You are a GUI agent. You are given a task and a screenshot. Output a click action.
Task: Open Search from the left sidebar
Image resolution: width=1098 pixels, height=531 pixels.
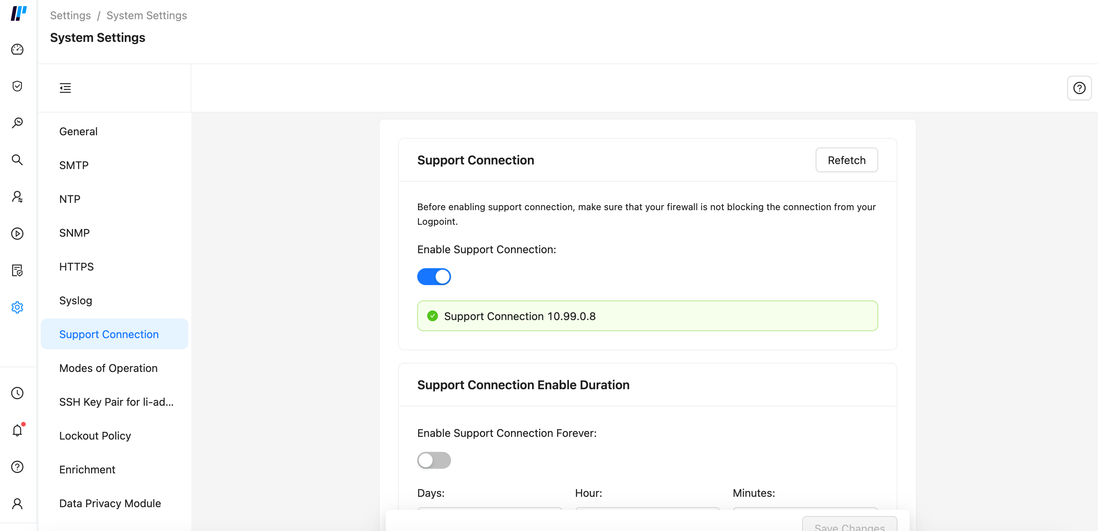pyautogui.click(x=17, y=160)
